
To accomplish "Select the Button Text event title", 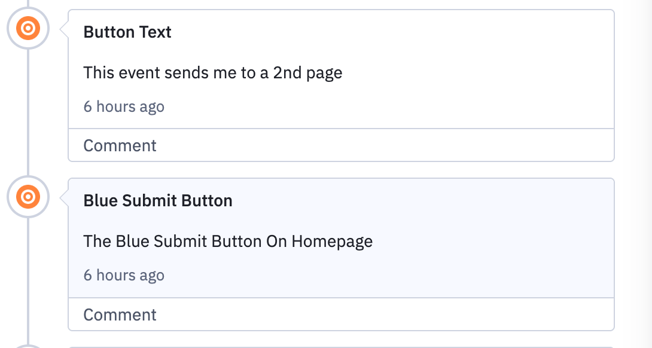I will click(x=127, y=32).
